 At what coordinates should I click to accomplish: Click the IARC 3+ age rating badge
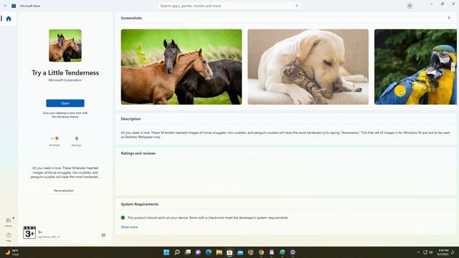pyautogui.click(x=29, y=232)
